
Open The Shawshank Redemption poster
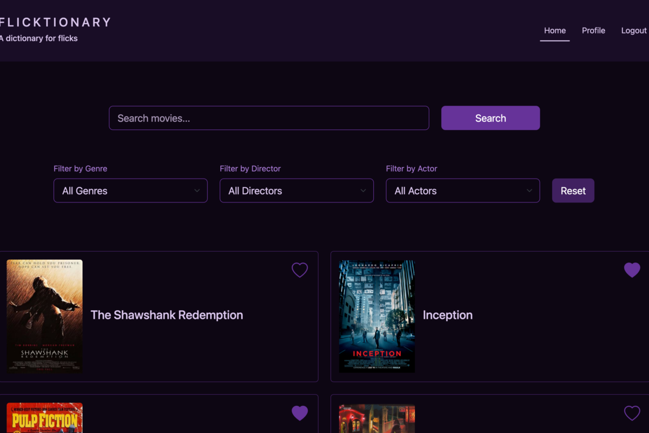click(x=44, y=316)
